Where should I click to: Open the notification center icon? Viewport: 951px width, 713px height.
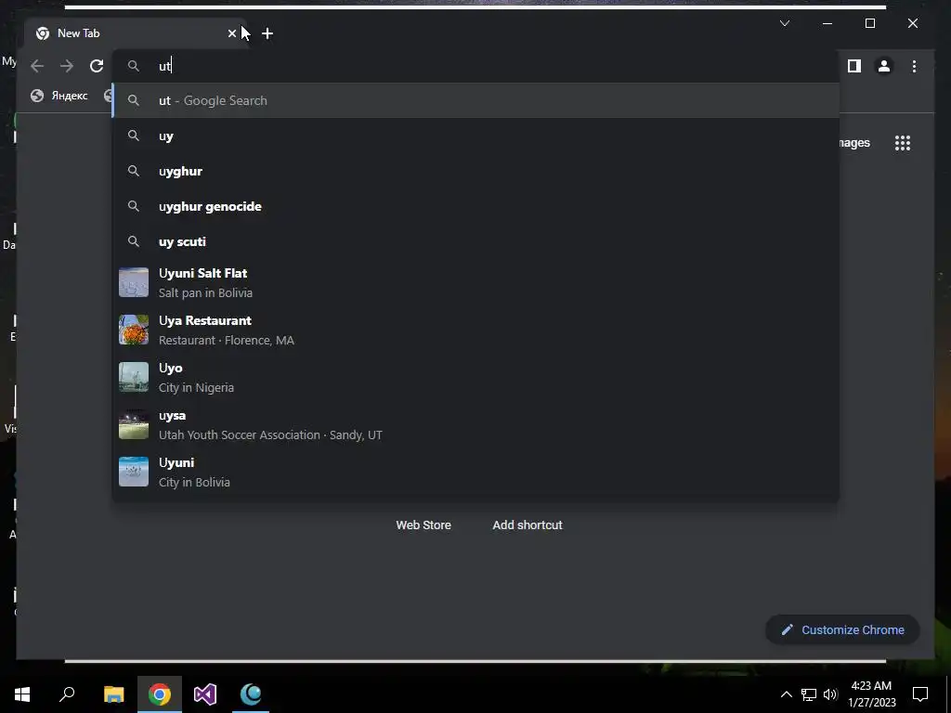pos(920,694)
